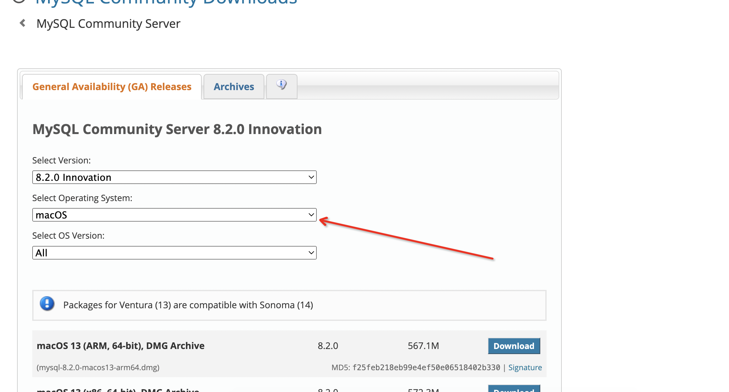Click the macOS 13 ARM DMG Archive title
Screen dimensions: 729x392
click(120, 346)
